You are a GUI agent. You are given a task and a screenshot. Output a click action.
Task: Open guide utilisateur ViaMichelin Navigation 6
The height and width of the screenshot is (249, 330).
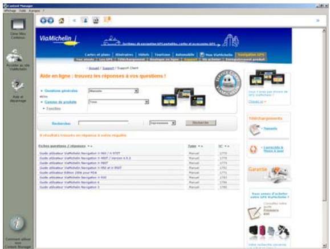tap(69, 182)
